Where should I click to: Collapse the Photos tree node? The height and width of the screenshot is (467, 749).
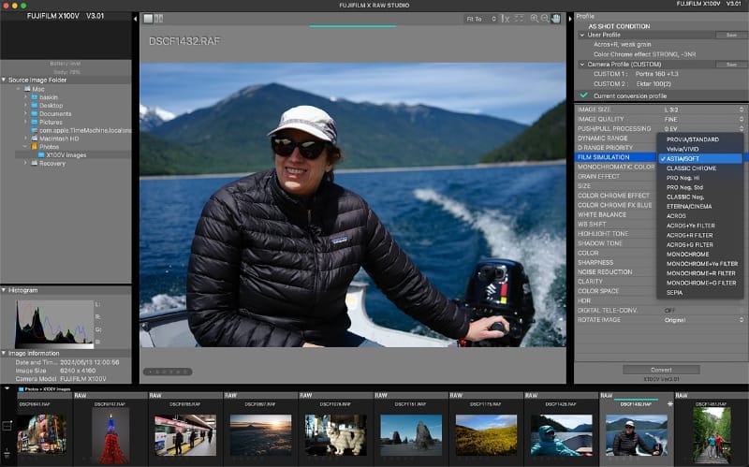point(25,147)
